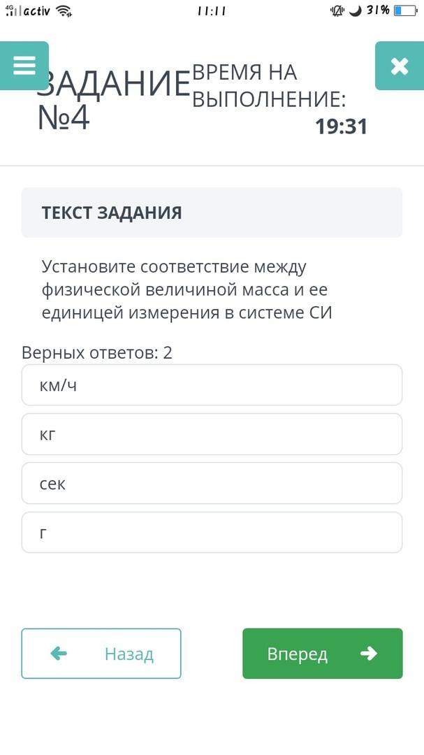Tap the 31% battery percentage
This screenshot has width=424, height=755.
tap(379, 11)
